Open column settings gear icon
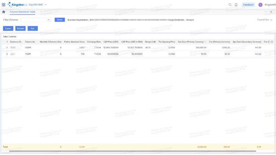Image resolution: width=276 pixels, height=155 pixels. pyautogui.click(x=272, y=42)
